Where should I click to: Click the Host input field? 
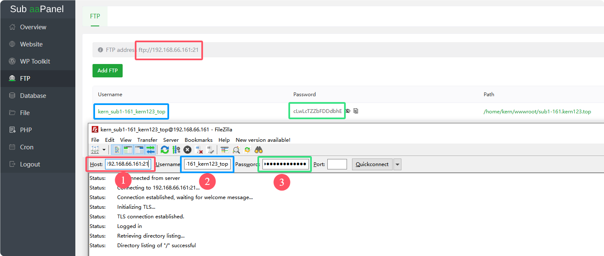tap(128, 164)
